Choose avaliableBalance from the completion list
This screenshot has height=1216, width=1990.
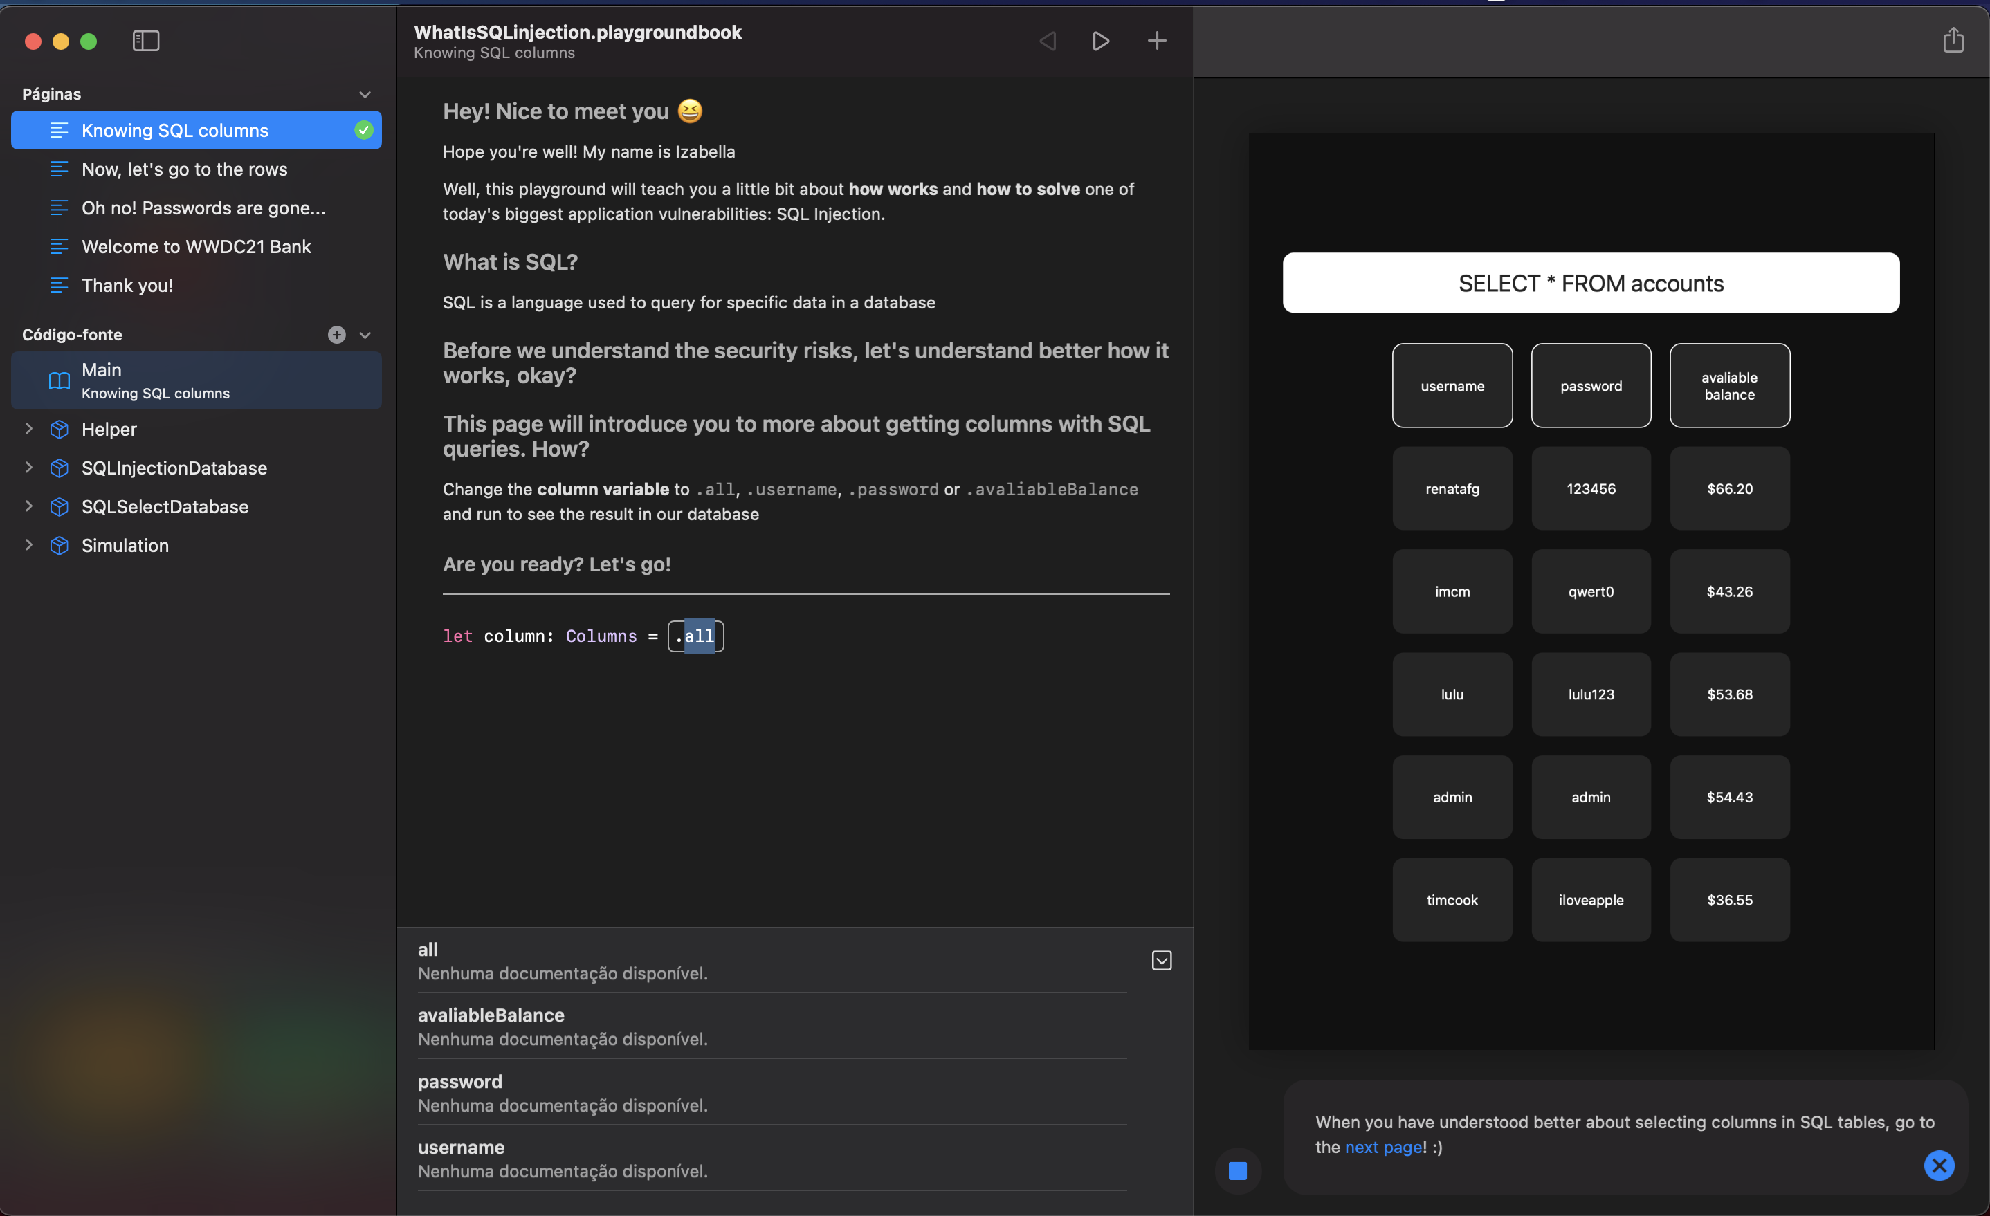click(491, 1016)
